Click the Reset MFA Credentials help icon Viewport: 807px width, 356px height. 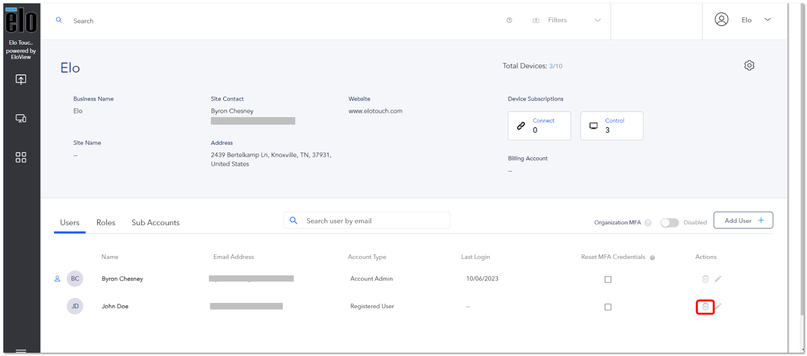(653, 258)
